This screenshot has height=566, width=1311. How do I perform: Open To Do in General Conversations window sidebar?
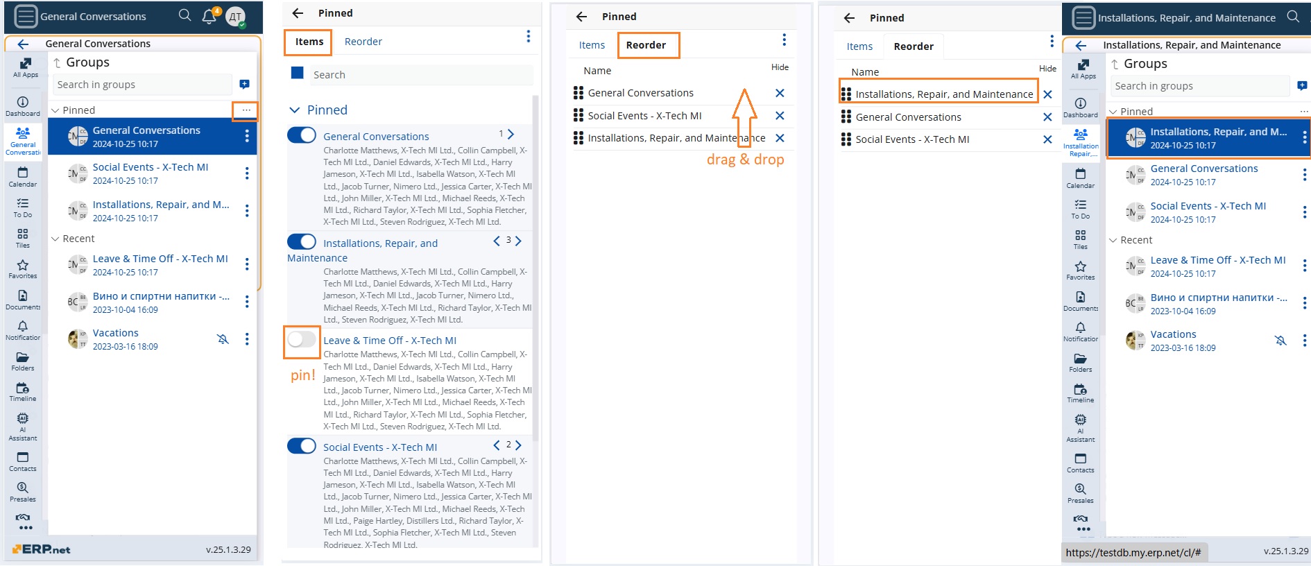[x=23, y=207]
